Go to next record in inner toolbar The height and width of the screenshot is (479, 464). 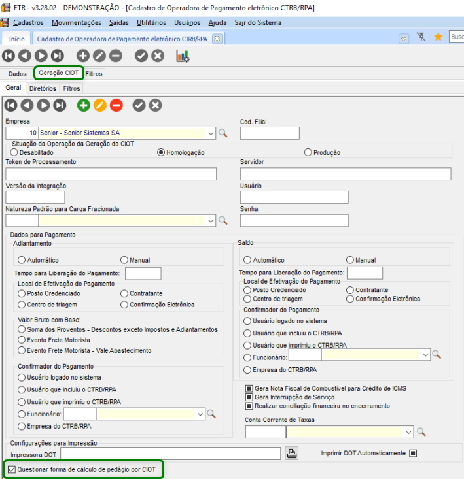(43, 105)
